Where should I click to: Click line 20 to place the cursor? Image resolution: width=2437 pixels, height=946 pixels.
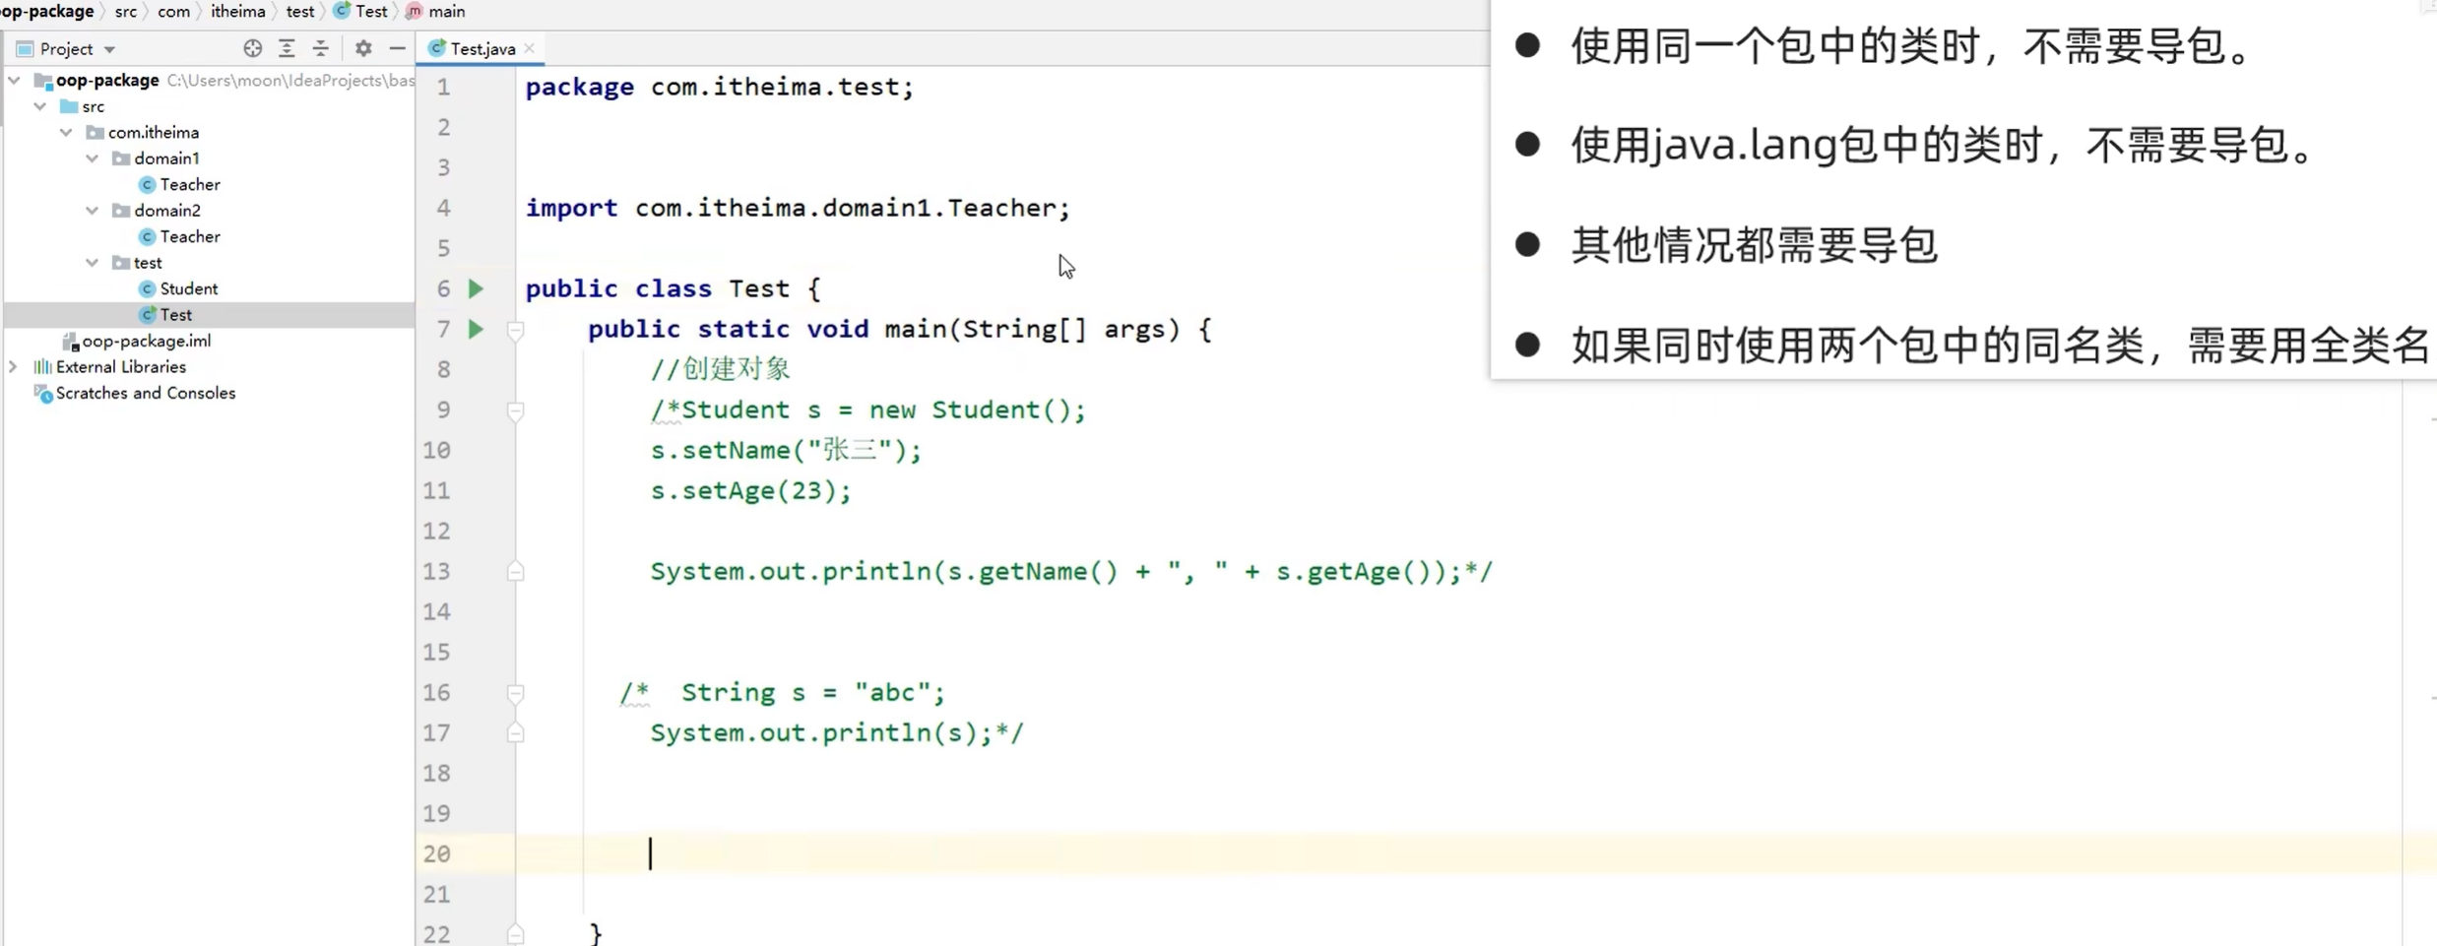pos(689,853)
